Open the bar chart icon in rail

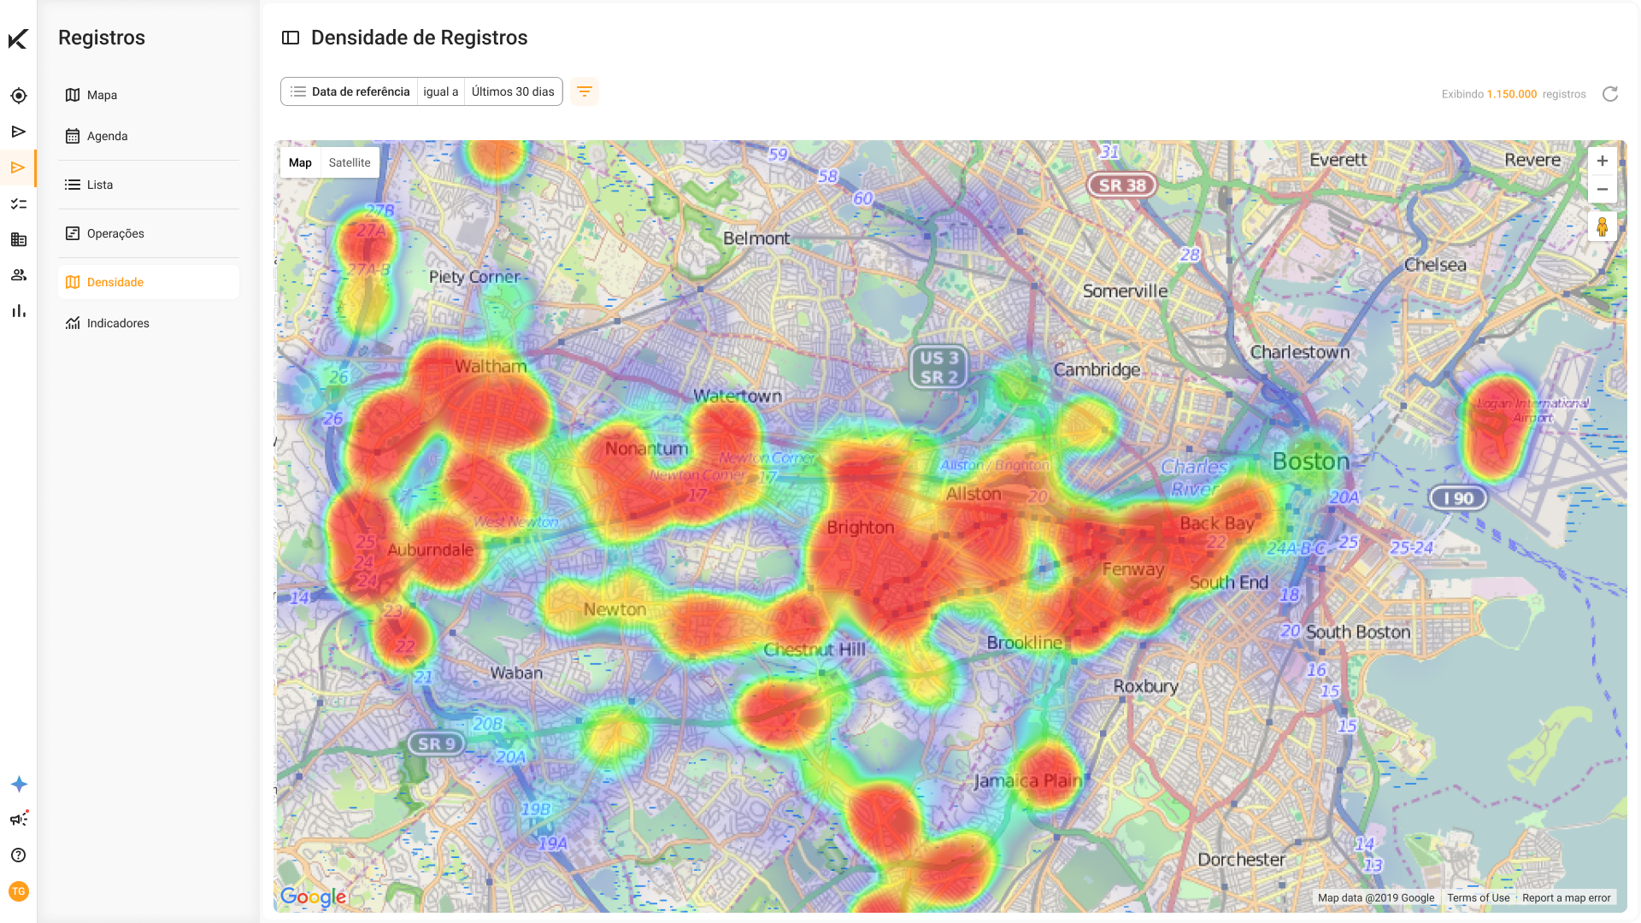[x=18, y=311]
